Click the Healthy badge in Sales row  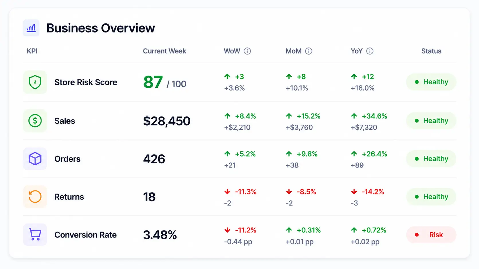pyautogui.click(x=431, y=121)
